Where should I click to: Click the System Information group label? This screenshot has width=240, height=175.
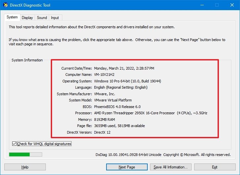coord(27,60)
